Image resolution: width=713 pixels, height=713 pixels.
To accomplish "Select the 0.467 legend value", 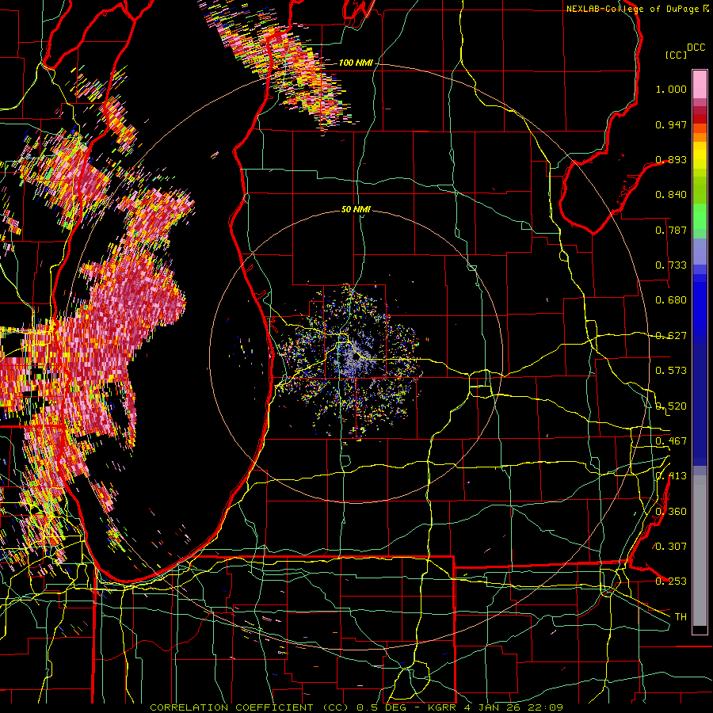I will 671,441.
